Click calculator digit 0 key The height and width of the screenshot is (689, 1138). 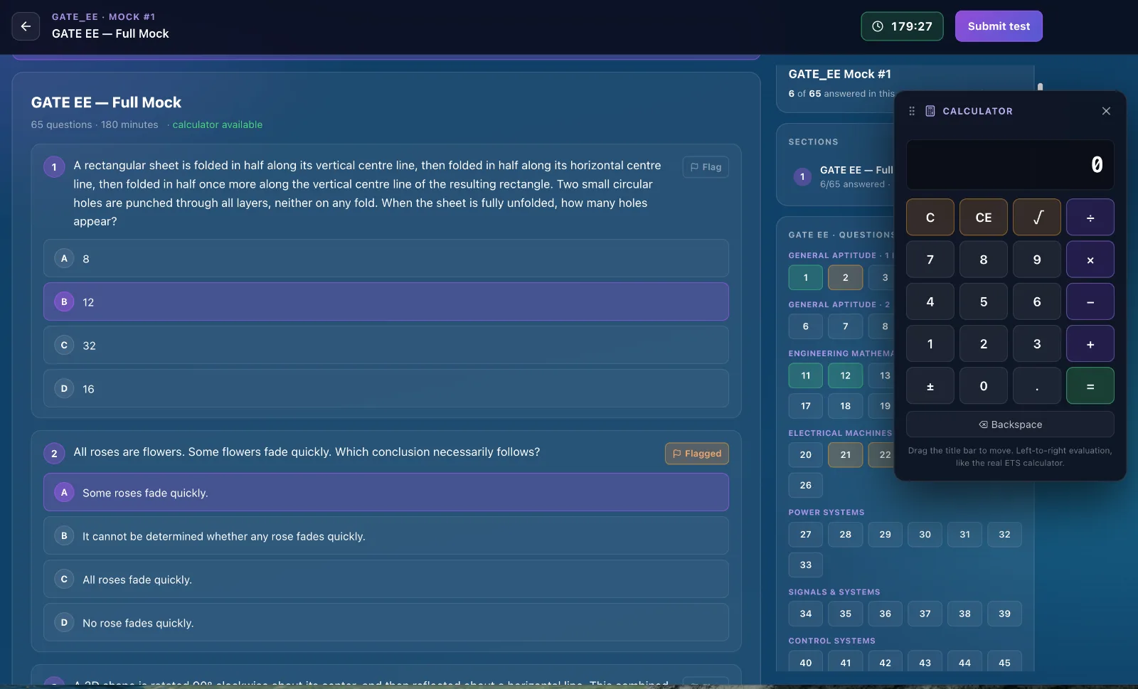984,385
